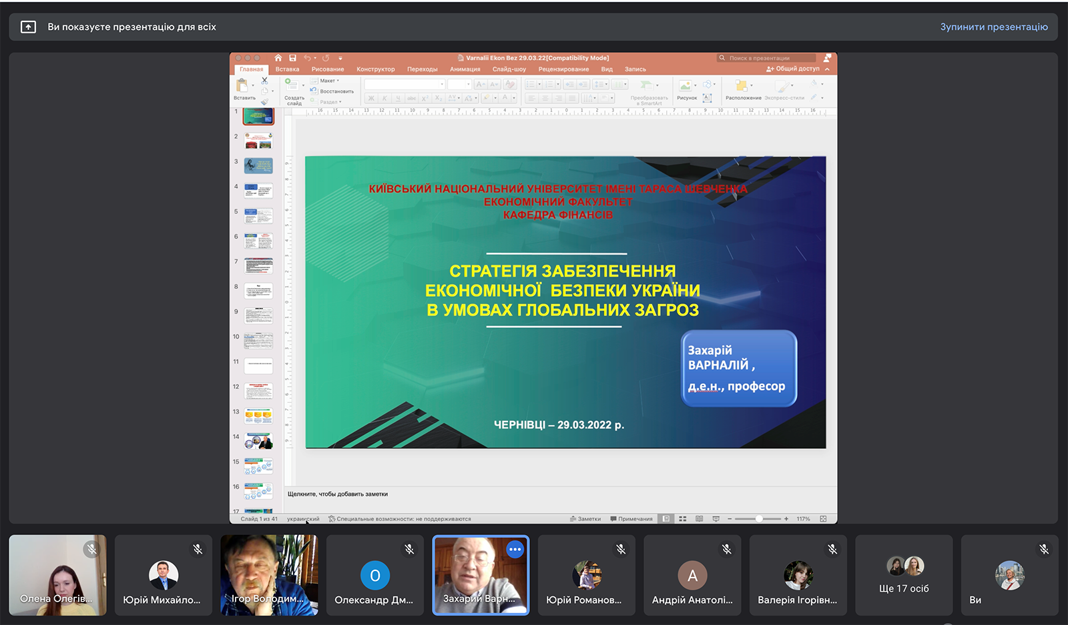
Task: Click the Home icon in PowerPoint title bar
Action: point(278,58)
